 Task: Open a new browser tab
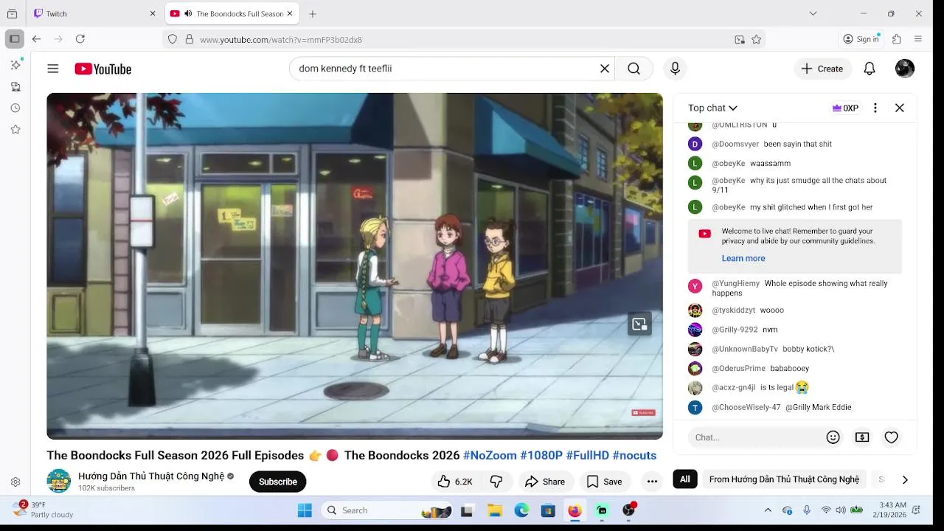[x=313, y=13]
